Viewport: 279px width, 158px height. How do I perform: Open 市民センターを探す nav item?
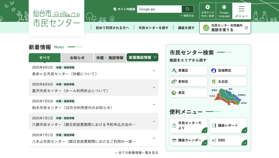(153, 28)
